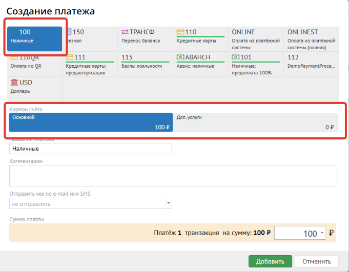Choose 111 Кредитные карты: предавторизация

click(x=90, y=64)
